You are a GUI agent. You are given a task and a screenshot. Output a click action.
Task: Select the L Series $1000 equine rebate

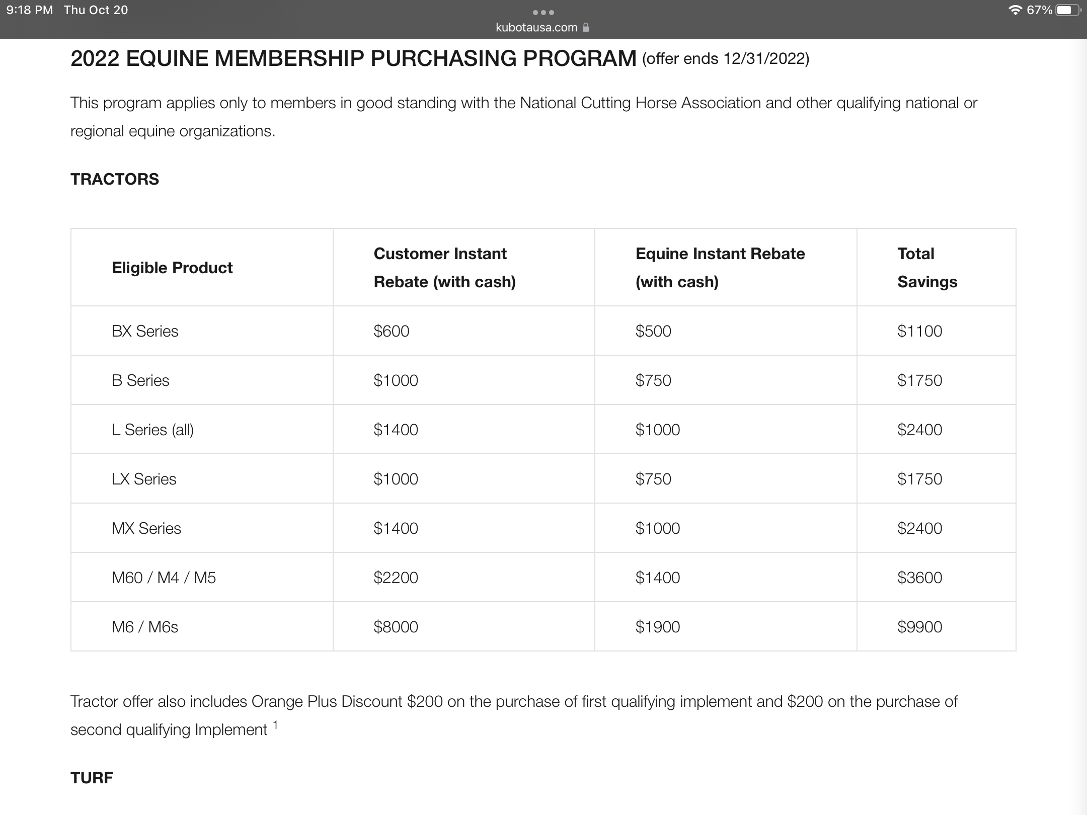coord(658,430)
